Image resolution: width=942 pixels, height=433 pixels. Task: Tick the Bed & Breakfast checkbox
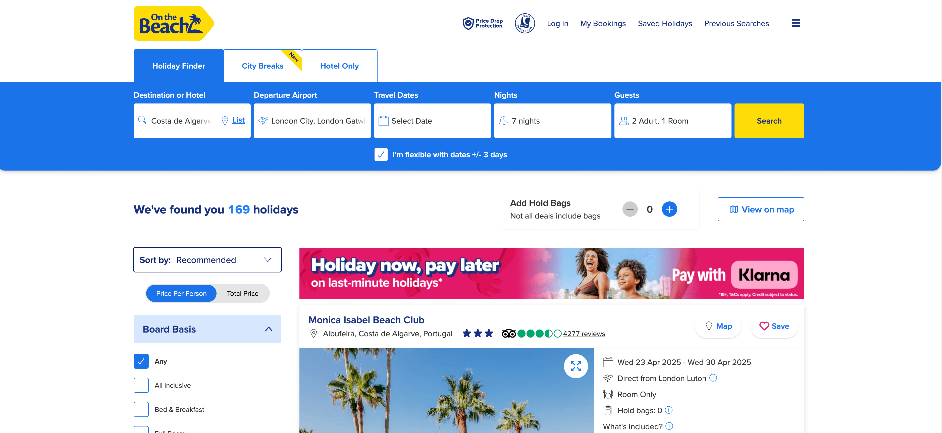point(141,409)
